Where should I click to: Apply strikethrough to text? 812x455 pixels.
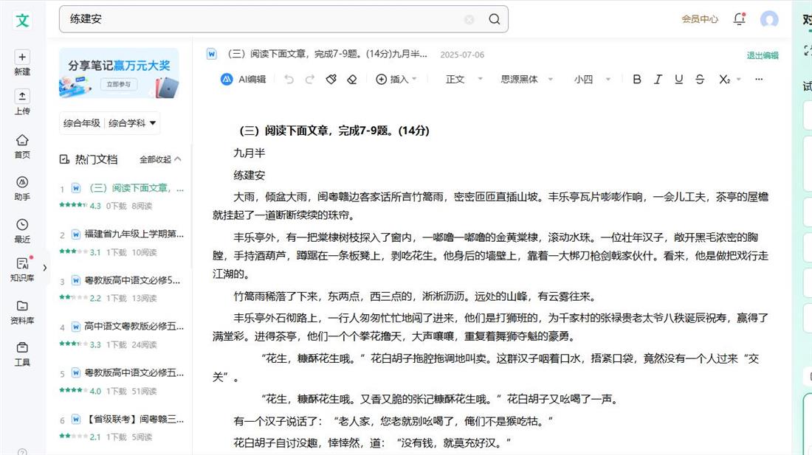coord(700,80)
